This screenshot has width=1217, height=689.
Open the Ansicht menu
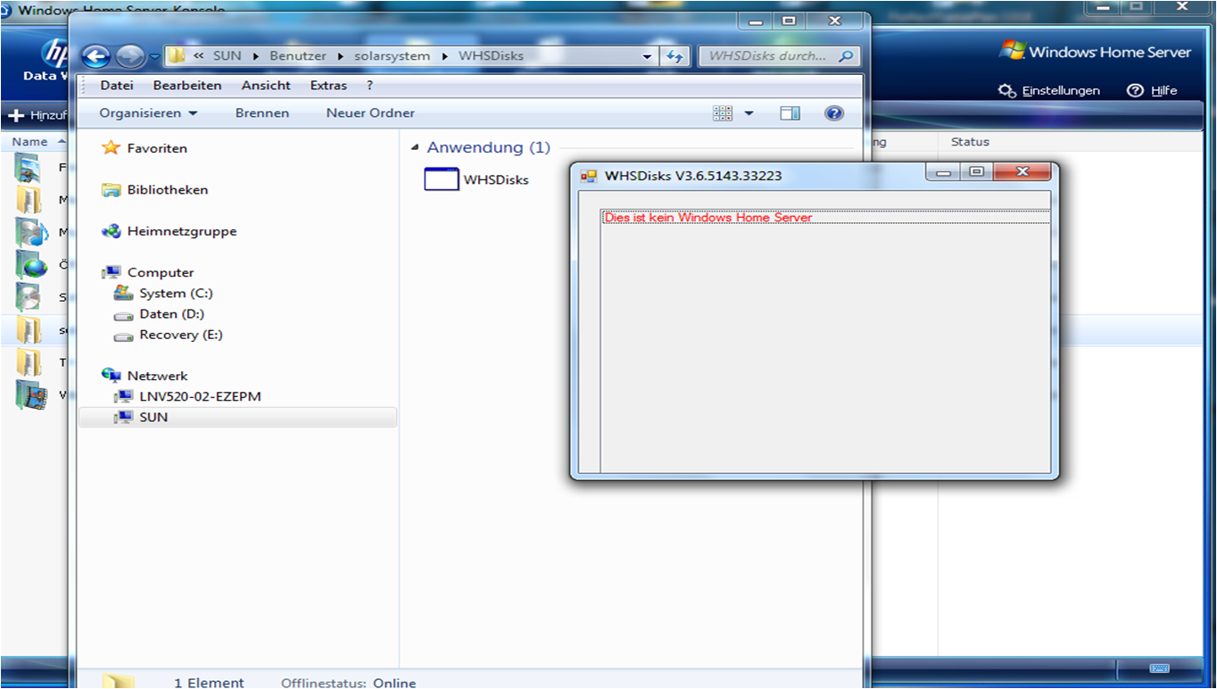pyautogui.click(x=266, y=86)
